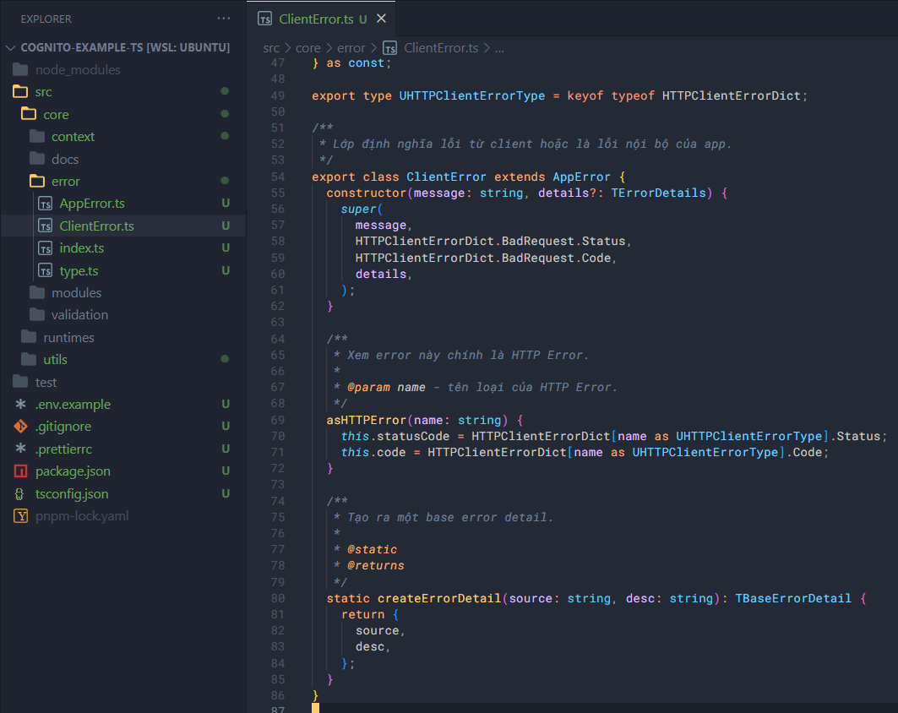Viewport: 898px width, 713px height.
Task: Expand the validation folder
Action: [x=79, y=315]
